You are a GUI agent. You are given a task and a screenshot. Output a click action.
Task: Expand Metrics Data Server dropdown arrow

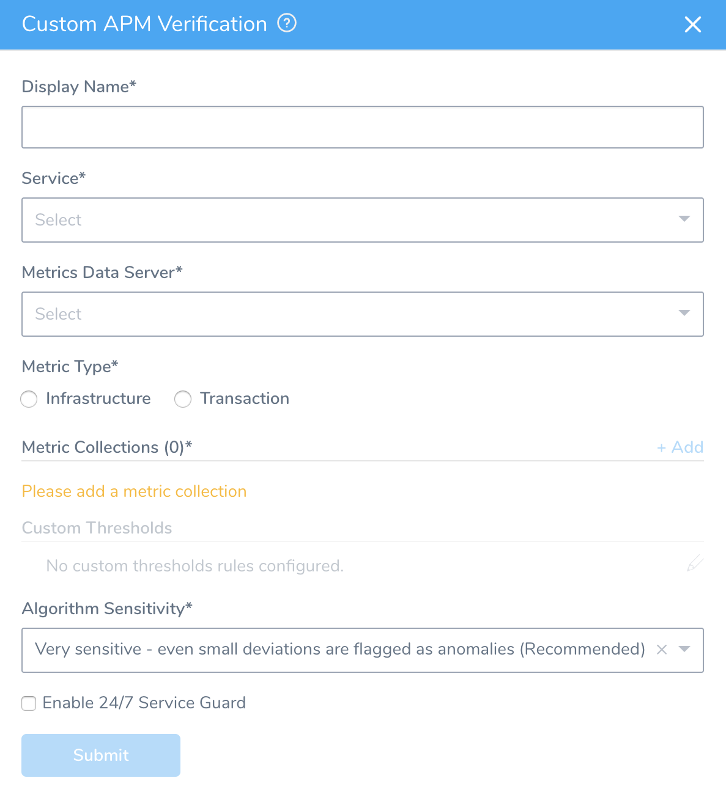pos(684,313)
